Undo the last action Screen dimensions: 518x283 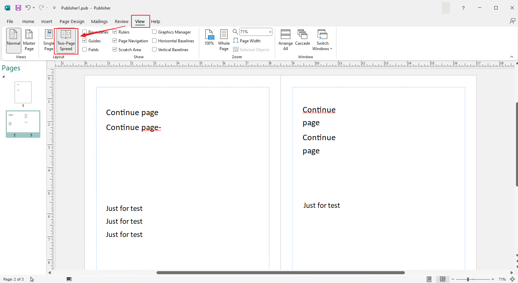tap(28, 8)
